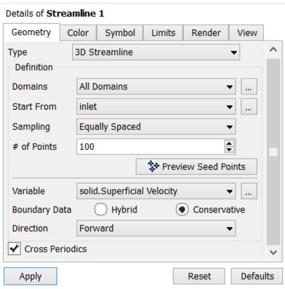The width and height of the screenshot is (285, 289).
Task: Increase number of points with up arrow
Action: [229, 144]
